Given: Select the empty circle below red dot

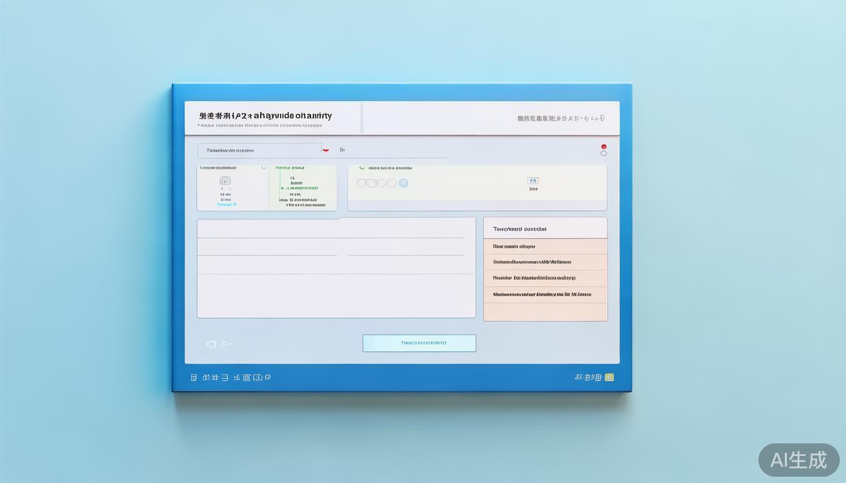Looking at the screenshot, I should coord(604,153).
